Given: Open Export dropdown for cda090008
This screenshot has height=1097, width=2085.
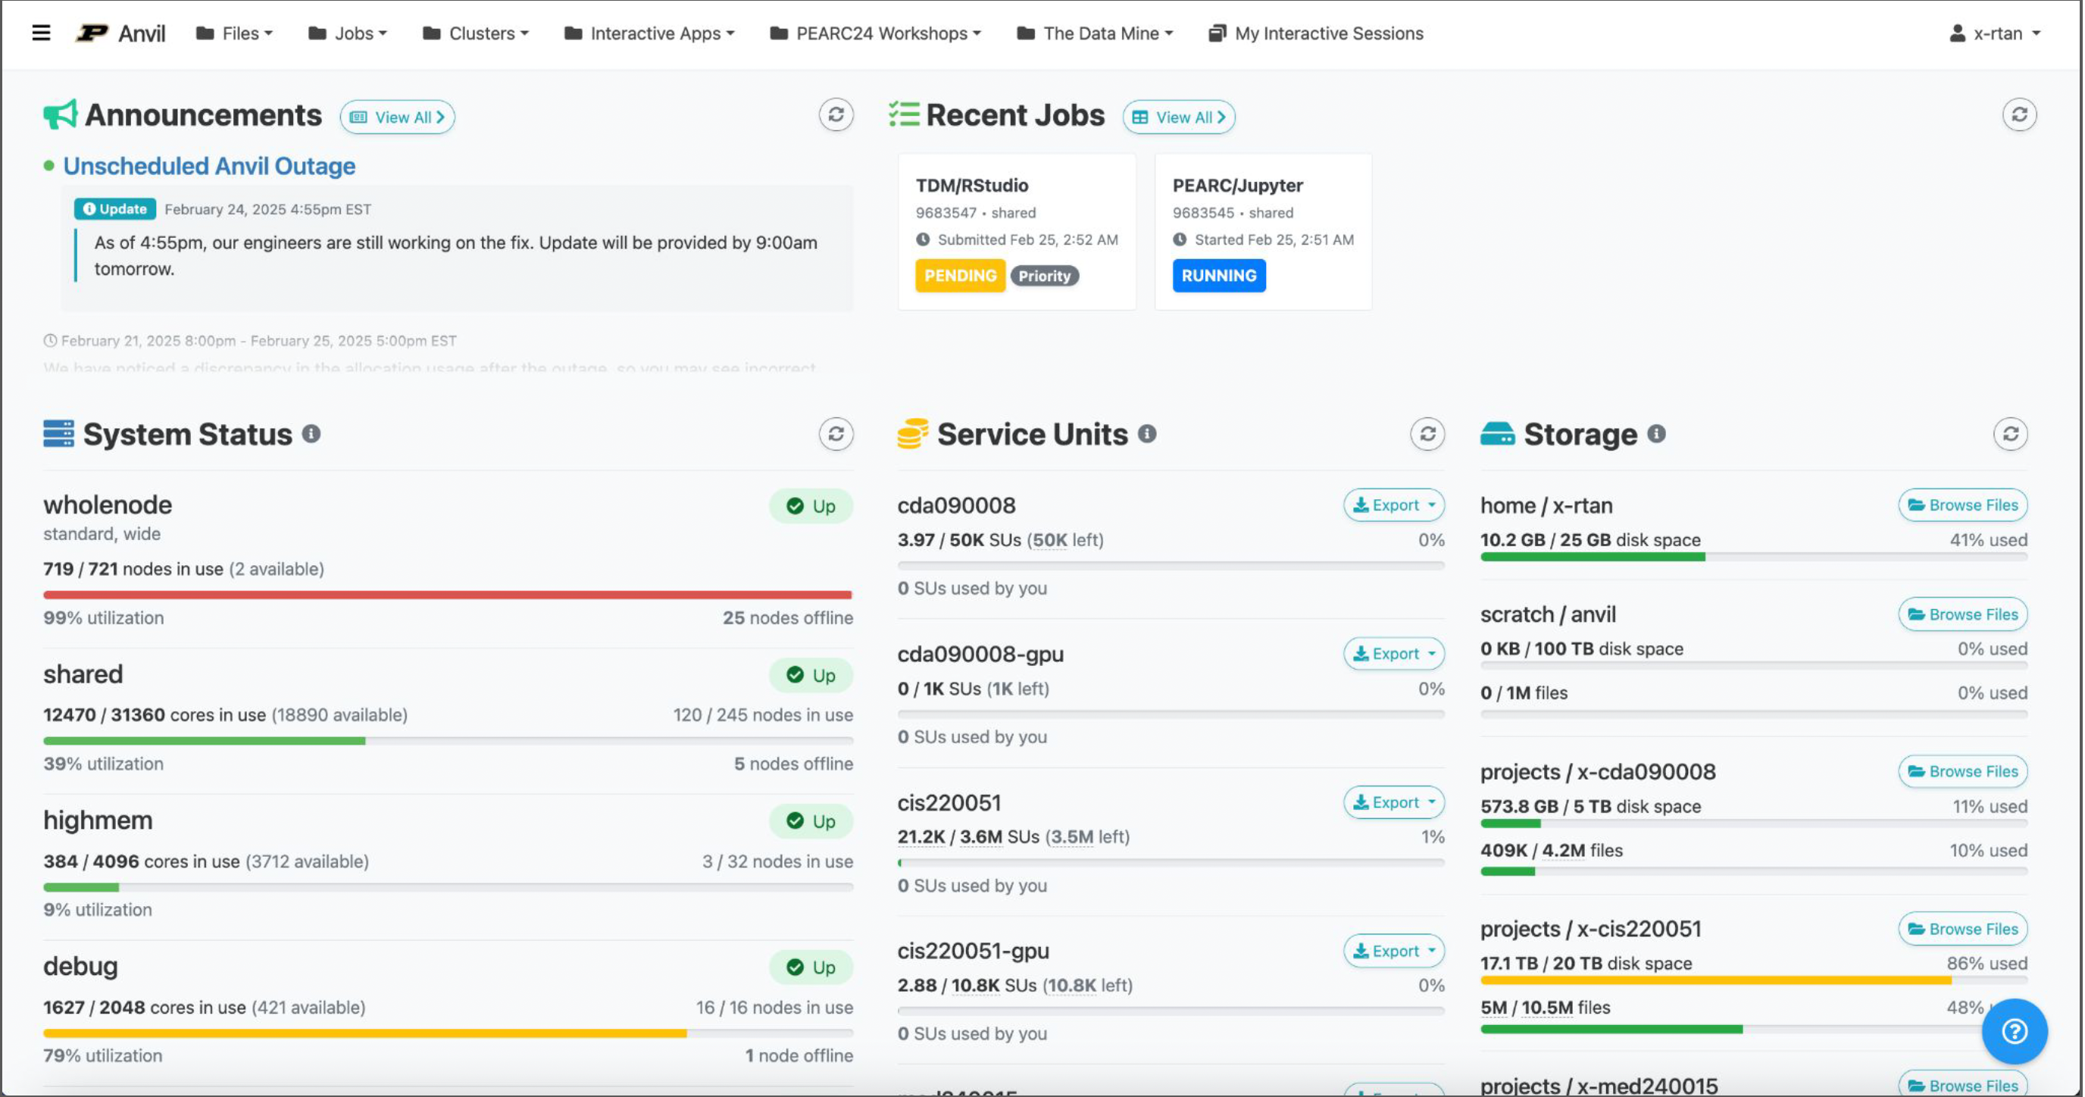Looking at the screenshot, I should (x=1393, y=505).
